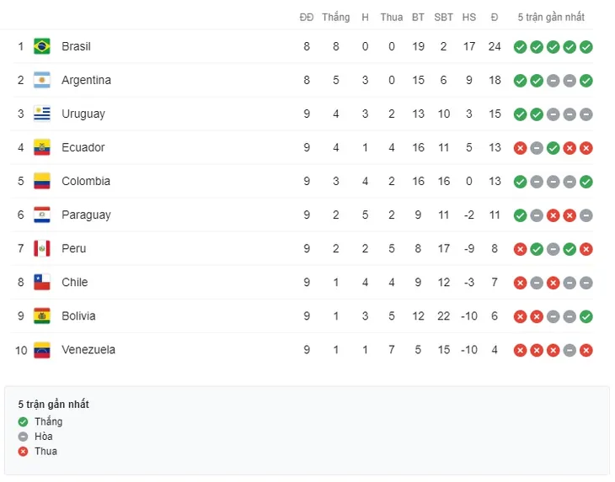
Task: Click the red Thua legend icon
Action: click(x=23, y=452)
